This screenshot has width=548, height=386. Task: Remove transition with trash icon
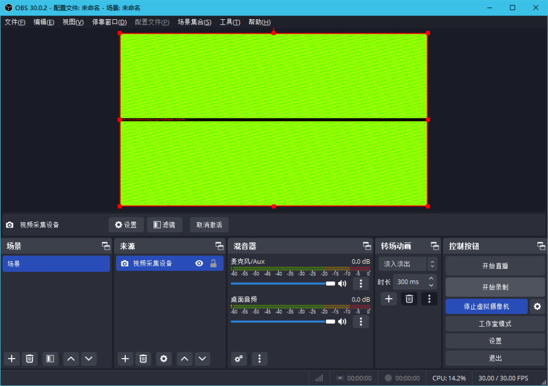point(409,299)
